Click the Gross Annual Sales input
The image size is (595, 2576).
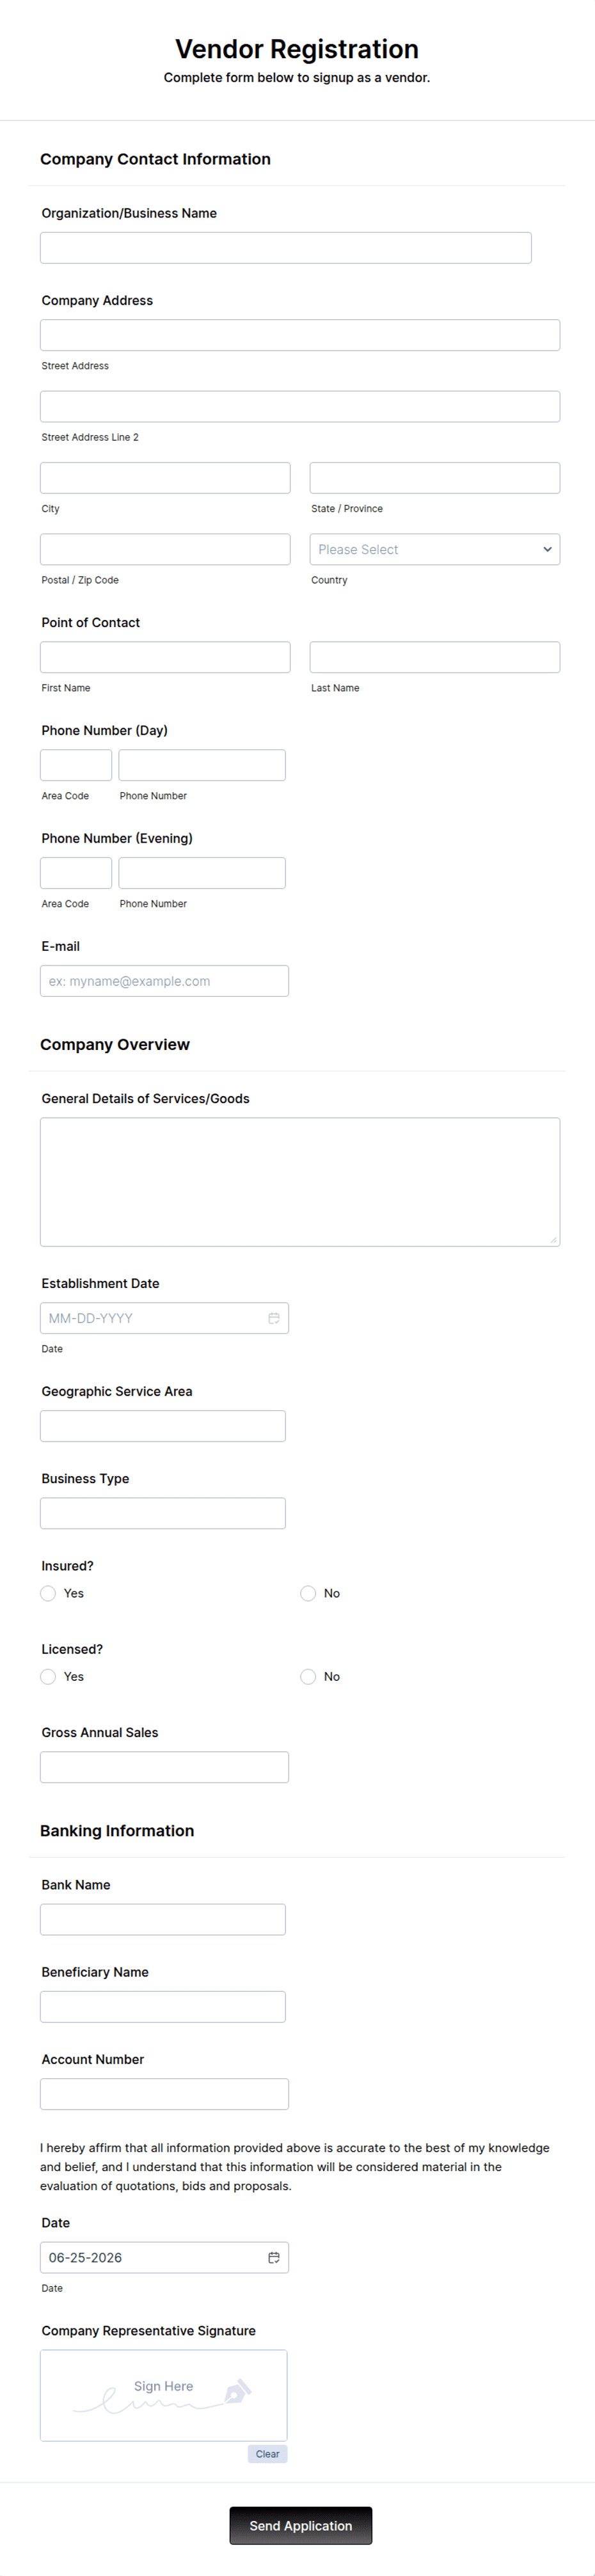click(x=165, y=1767)
